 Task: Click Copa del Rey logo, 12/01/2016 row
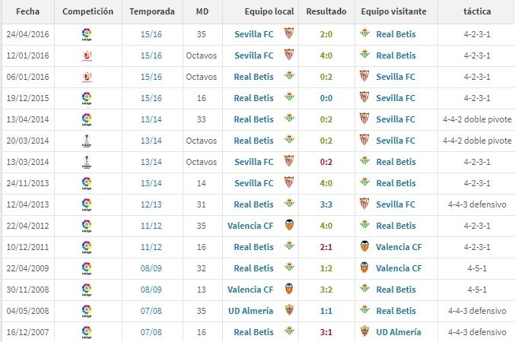pyautogui.click(x=87, y=55)
